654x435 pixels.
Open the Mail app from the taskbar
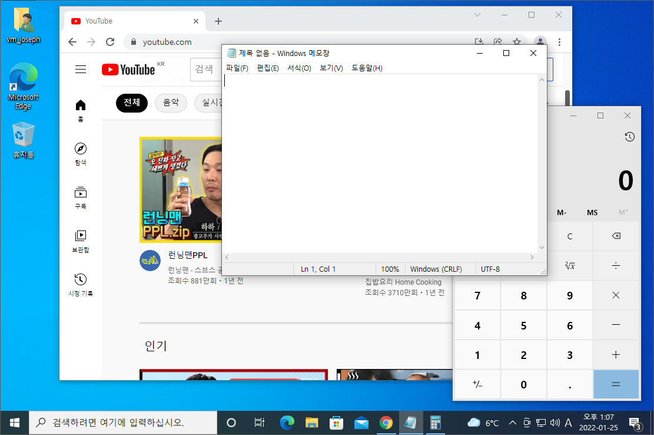point(361,423)
